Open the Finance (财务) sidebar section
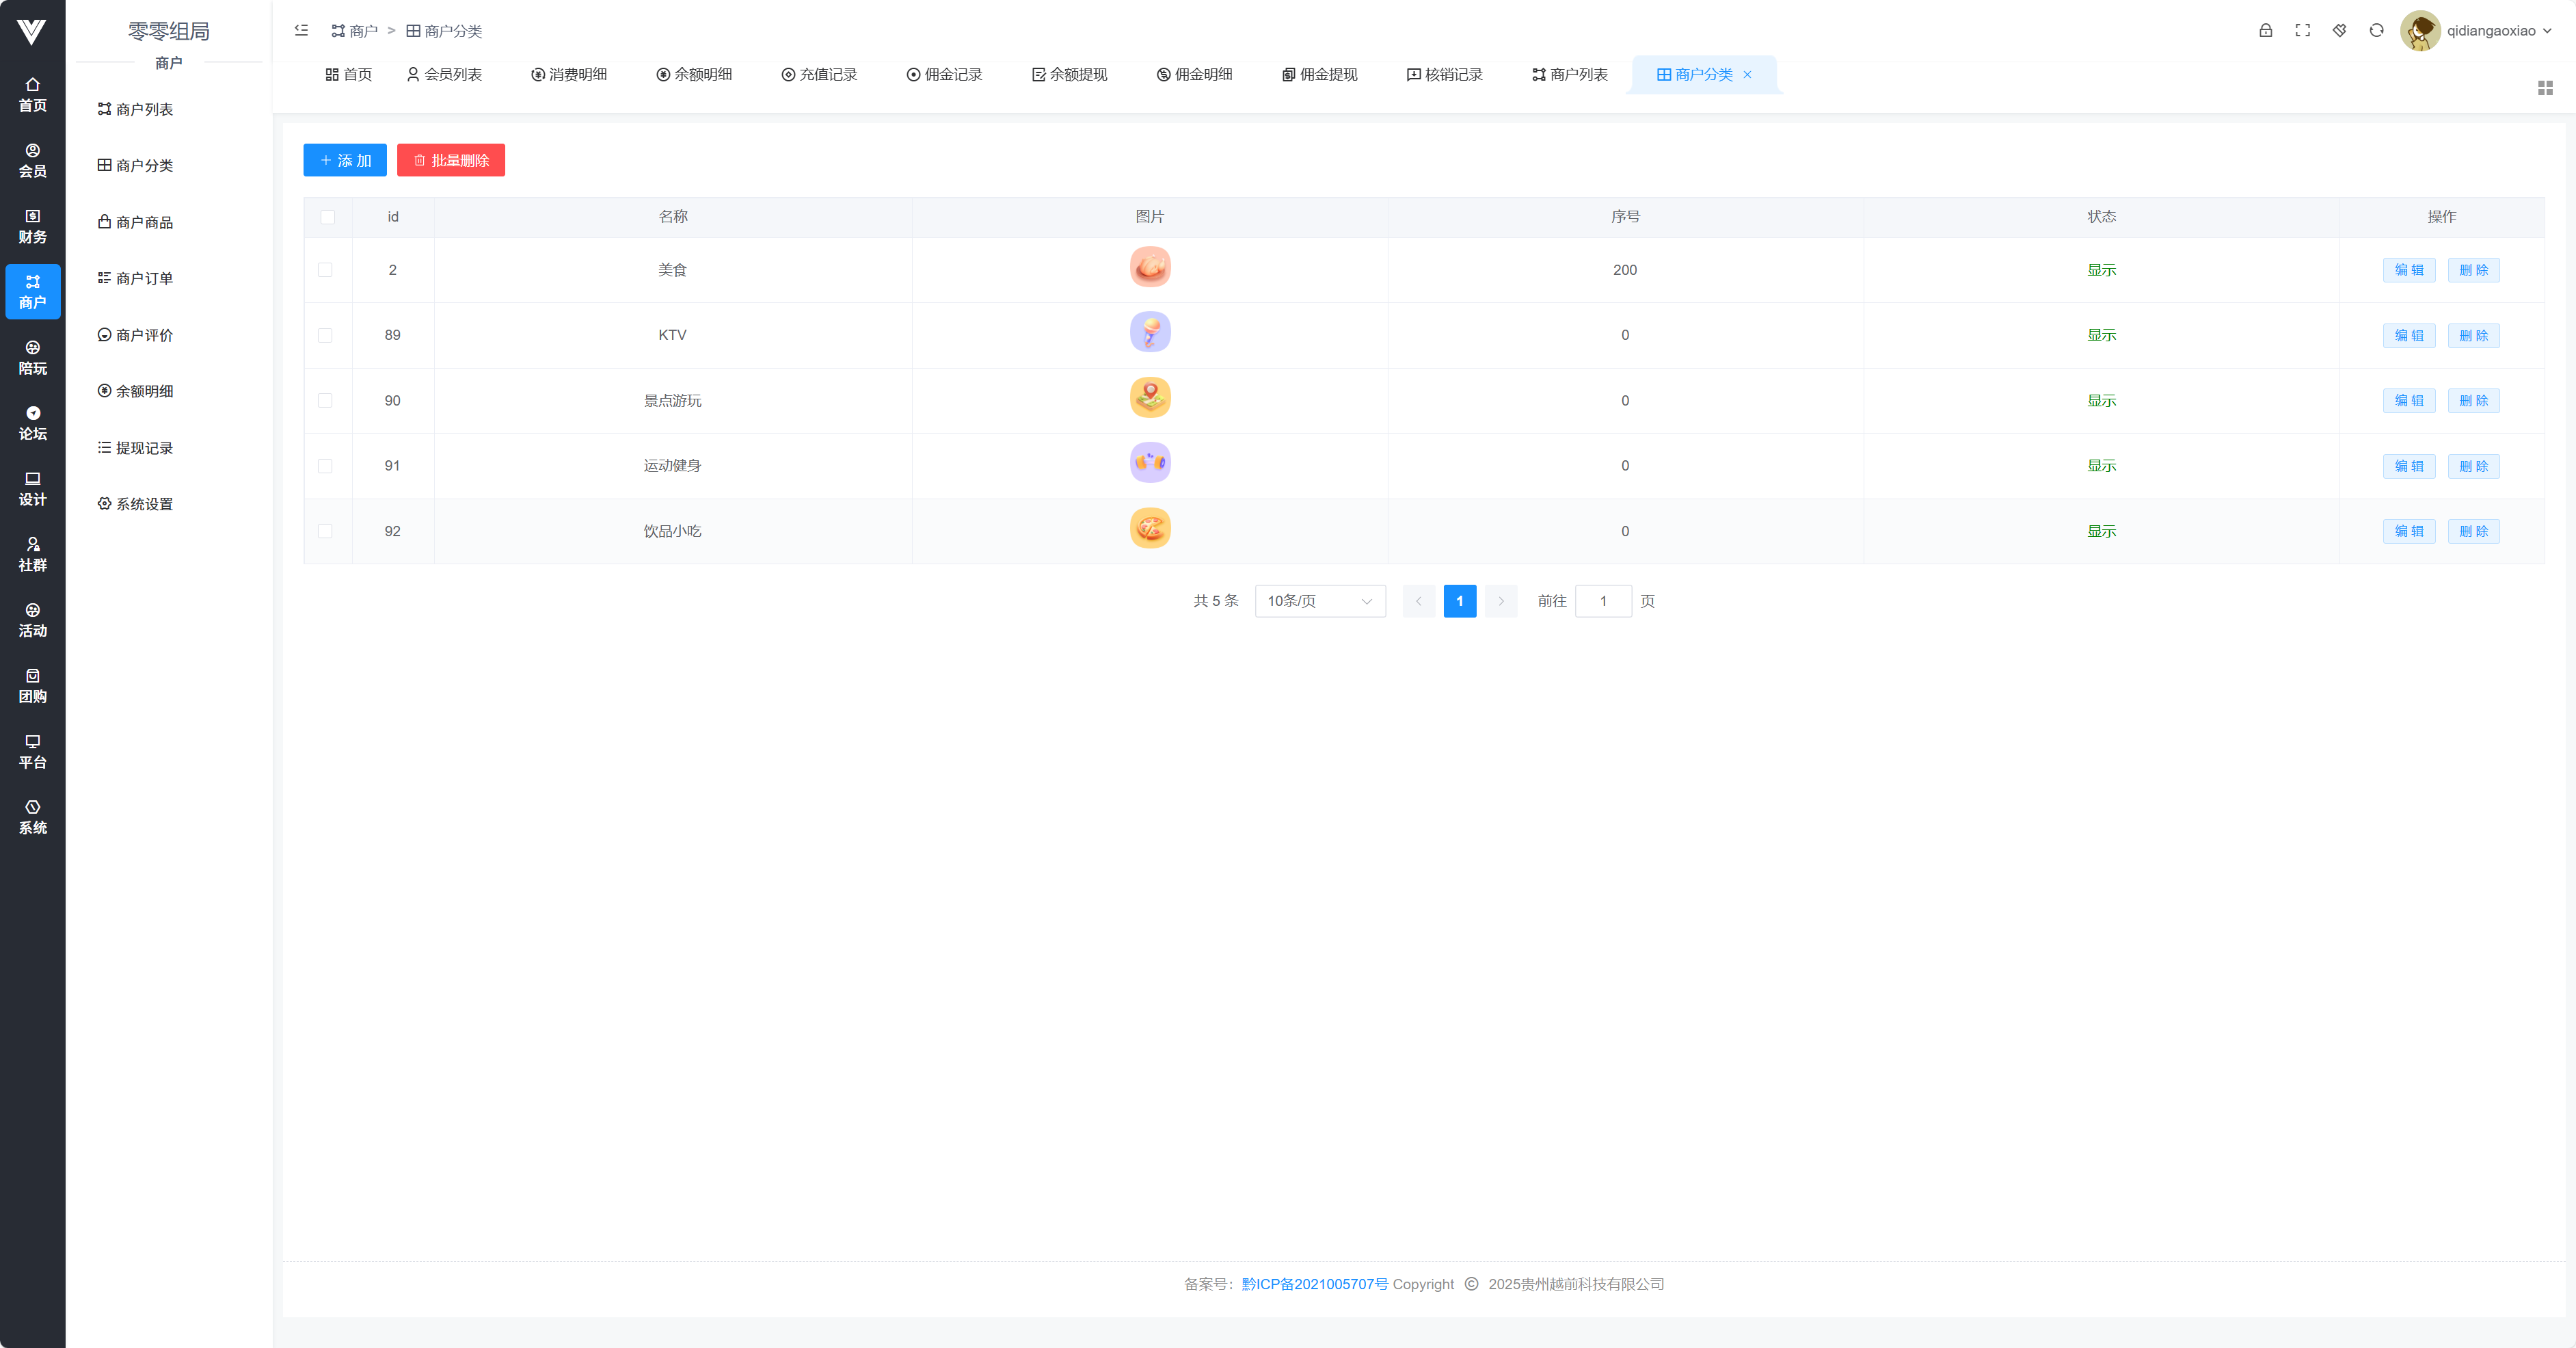The image size is (2576, 1348). [x=32, y=226]
